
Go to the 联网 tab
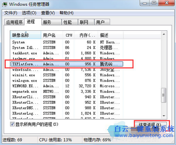[x=86, y=22]
